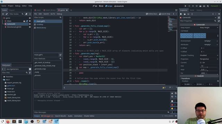Image resolution: width=222 pixels, height=124 pixels.
Task: Open Online Docs link
Action: pyautogui.click(x=152, y=14)
